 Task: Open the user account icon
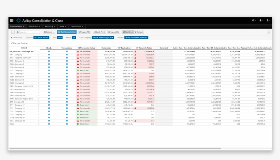click(268, 20)
